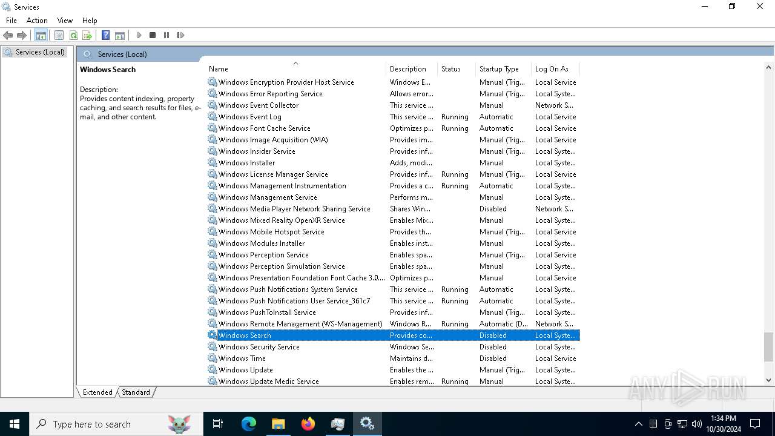Click the service list scrollbar down arrow
775x436 pixels.
click(x=768, y=380)
